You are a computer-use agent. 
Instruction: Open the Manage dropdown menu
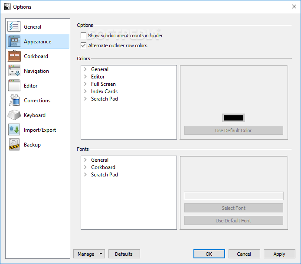click(89, 254)
